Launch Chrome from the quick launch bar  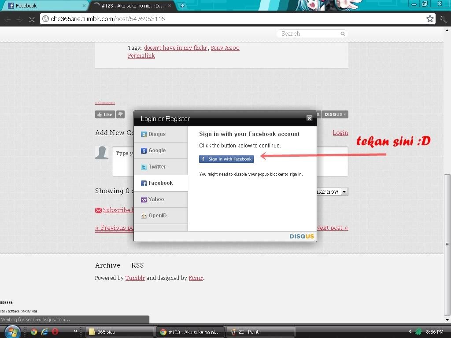[34, 332]
